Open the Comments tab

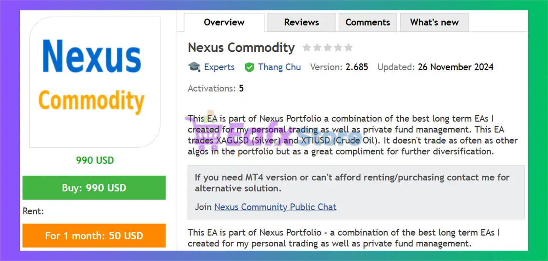tap(368, 22)
